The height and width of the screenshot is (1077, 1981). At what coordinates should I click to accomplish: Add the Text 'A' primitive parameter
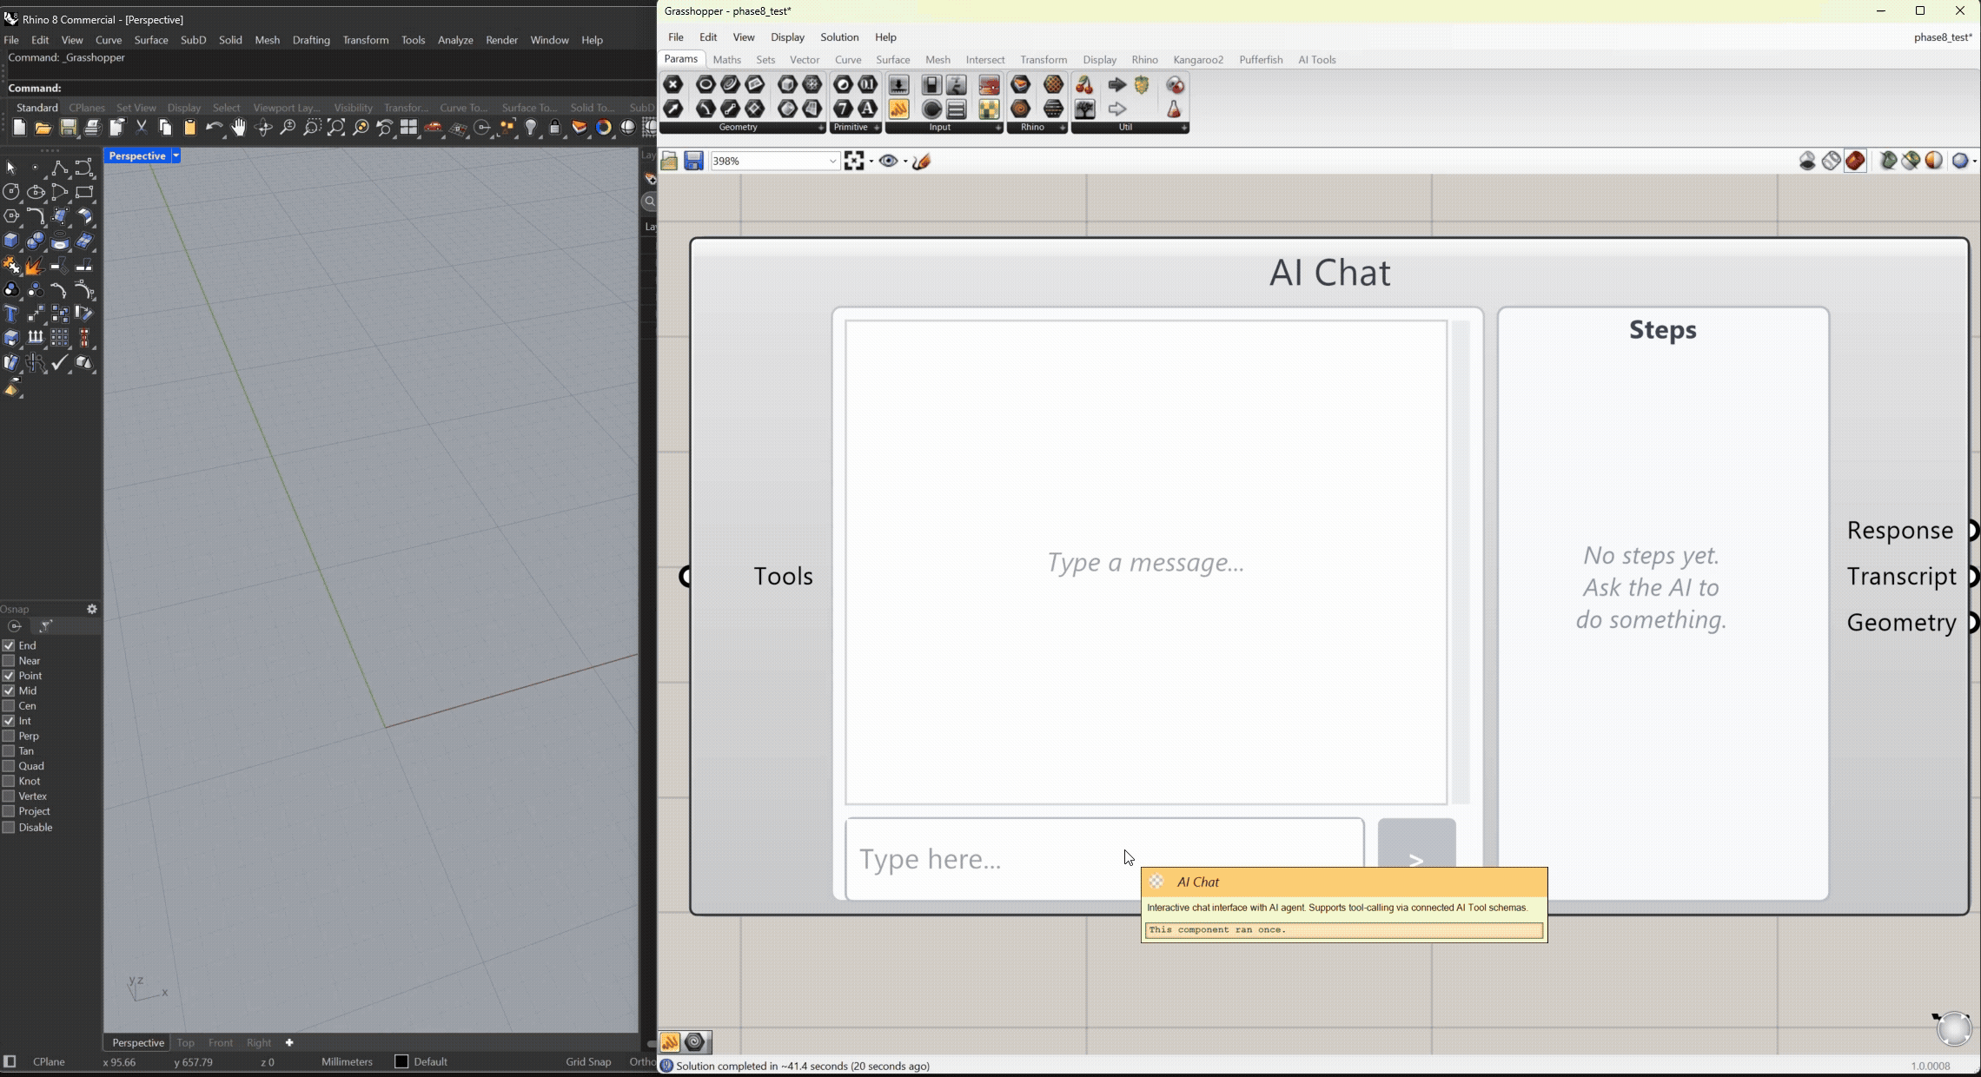(x=867, y=109)
